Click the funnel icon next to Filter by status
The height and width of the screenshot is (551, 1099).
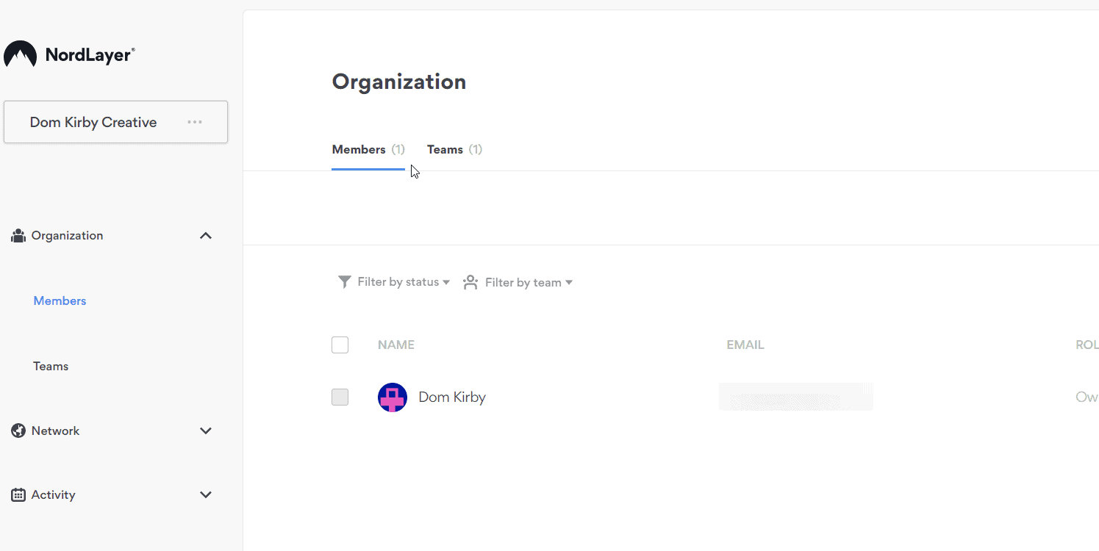pyautogui.click(x=344, y=281)
